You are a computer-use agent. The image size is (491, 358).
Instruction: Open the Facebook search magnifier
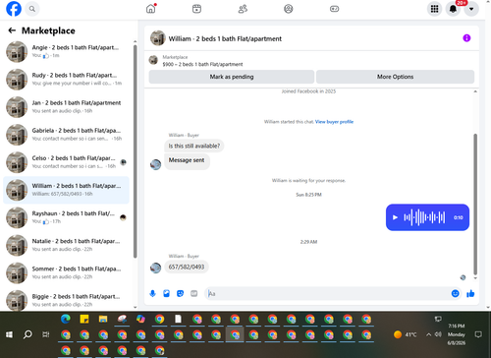(x=32, y=9)
